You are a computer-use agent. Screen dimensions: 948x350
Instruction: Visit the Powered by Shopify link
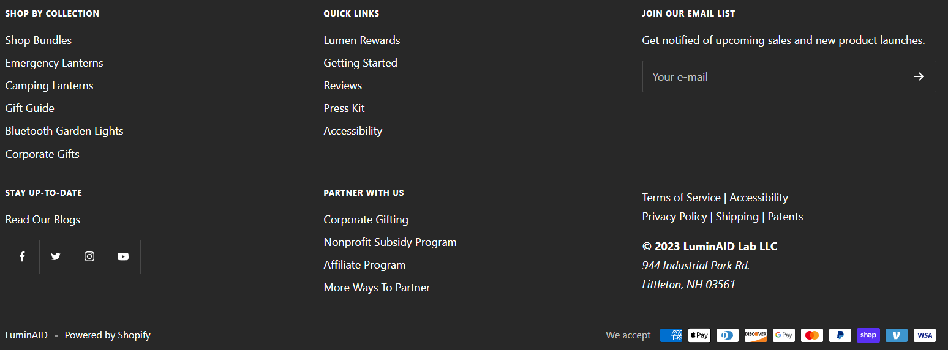click(x=108, y=335)
